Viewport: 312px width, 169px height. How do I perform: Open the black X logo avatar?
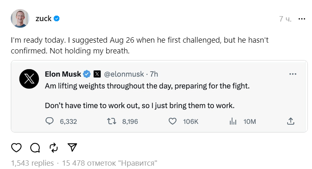click(x=29, y=79)
